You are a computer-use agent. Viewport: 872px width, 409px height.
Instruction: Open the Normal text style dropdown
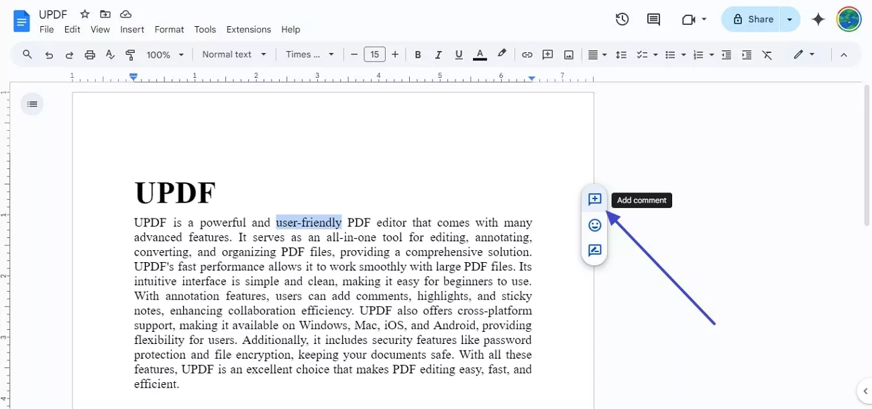[x=234, y=54]
